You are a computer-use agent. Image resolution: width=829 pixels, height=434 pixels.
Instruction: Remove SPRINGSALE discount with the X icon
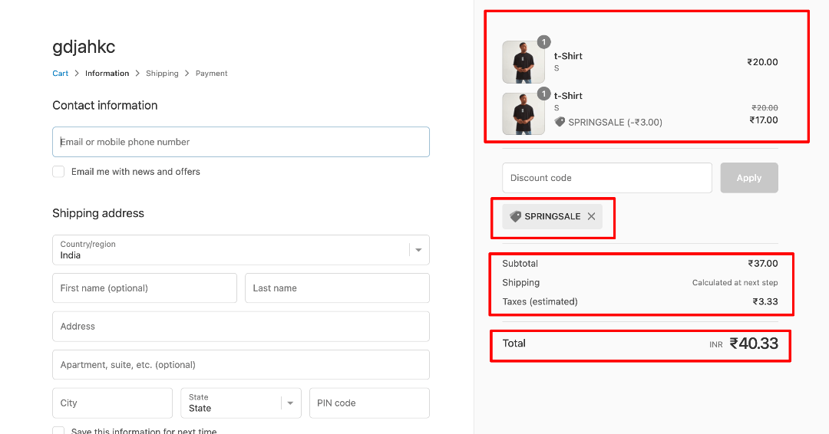pos(591,216)
